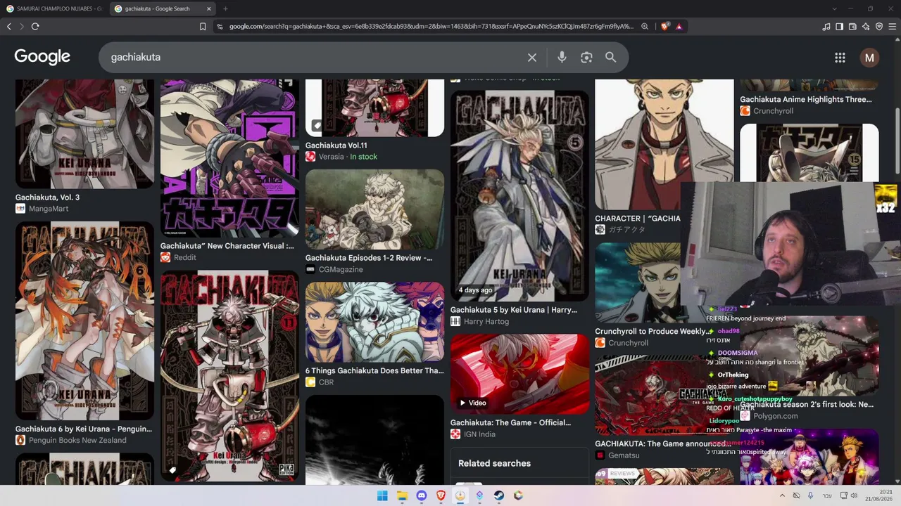901x506 pixels.
Task: Open Steam from the taskbar
Action: (499, 495)
